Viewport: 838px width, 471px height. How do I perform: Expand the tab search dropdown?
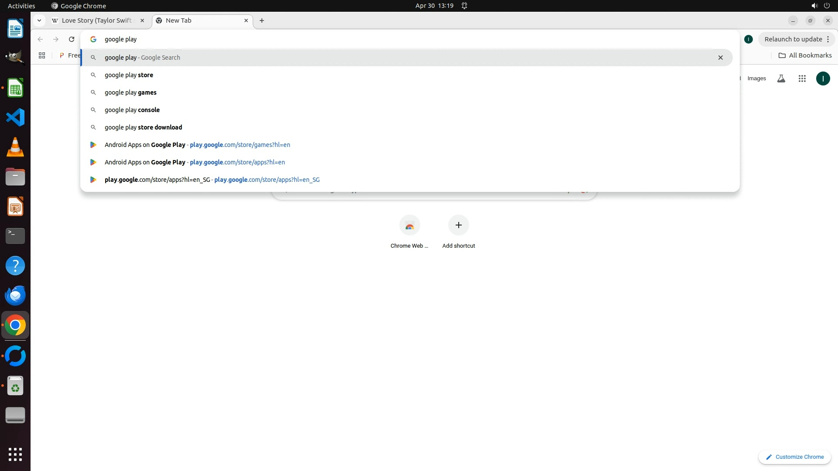coord(39,20)
